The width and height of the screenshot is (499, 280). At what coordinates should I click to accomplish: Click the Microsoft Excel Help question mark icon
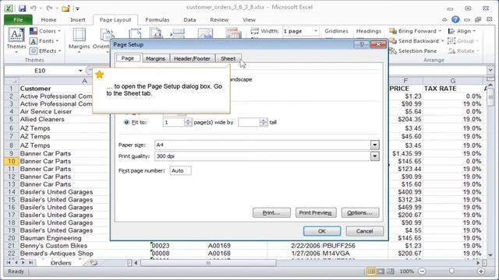[x=455, y=19]
